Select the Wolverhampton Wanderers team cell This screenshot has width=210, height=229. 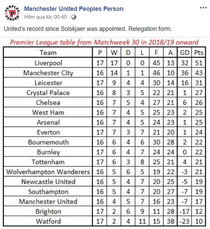(x=48, y=172)
